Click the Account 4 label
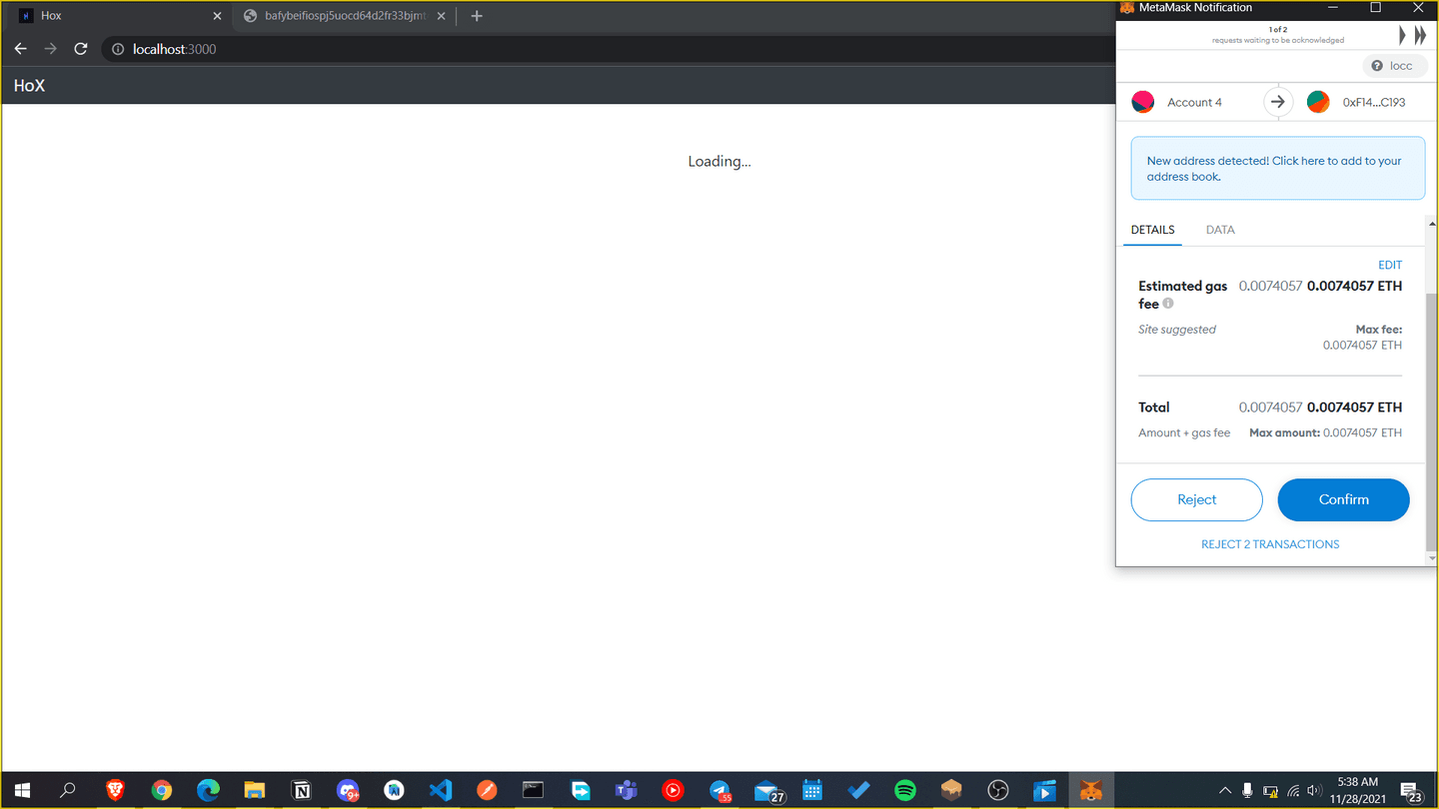Image resolution: width=1439 pixels, height=809 pixels. coord(1194,102)
